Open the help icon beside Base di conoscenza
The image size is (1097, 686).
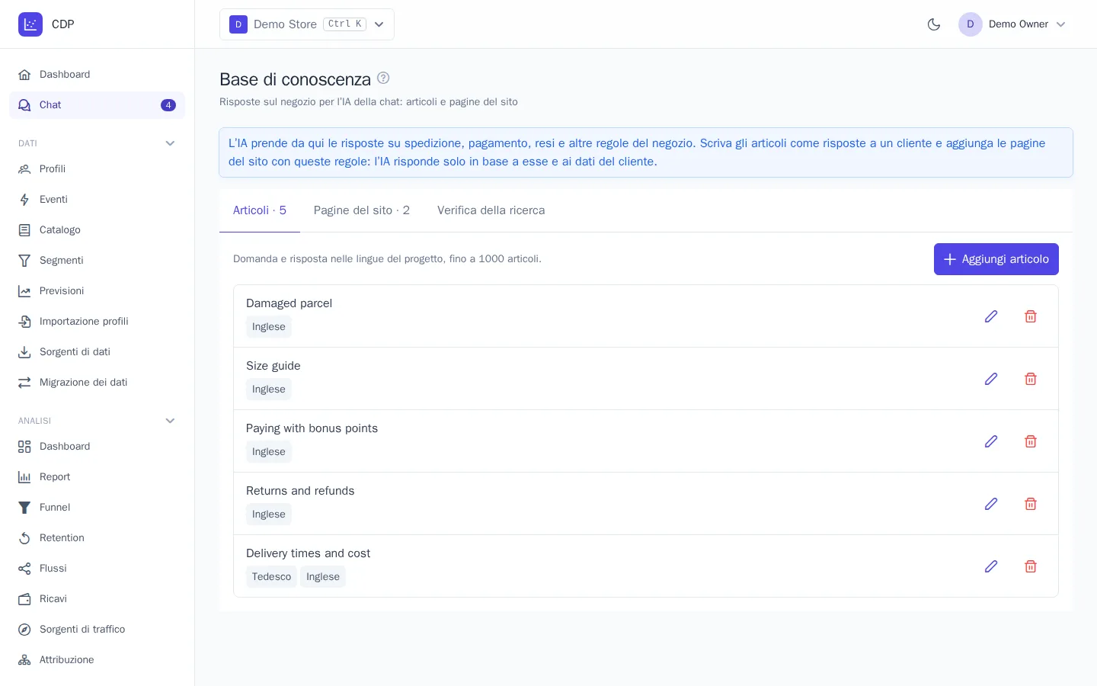(x=383, y=78)
